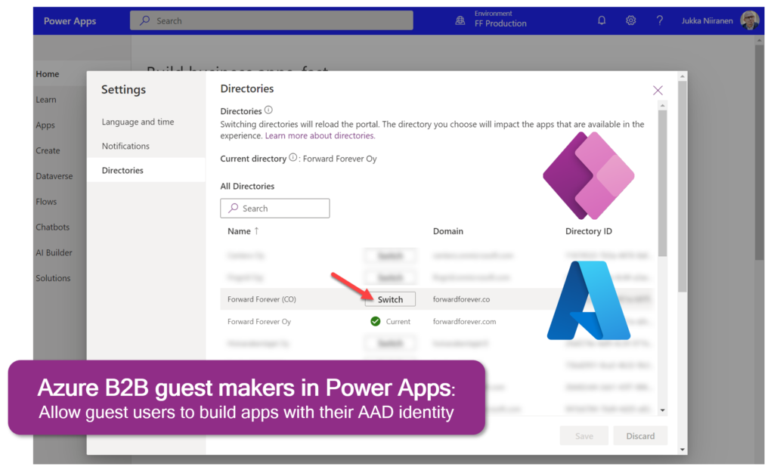Image resolution: width=774 pixels, height=473 pixels.
Task: Click the Domain column header
Action: point(447,230)
